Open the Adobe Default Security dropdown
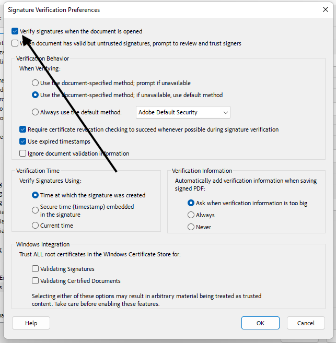 (183, 112)
